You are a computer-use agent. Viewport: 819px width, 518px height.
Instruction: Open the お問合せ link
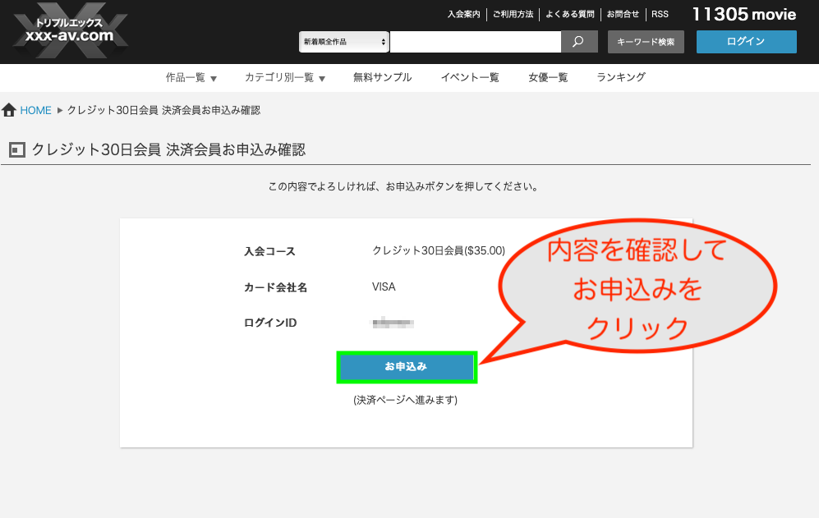tap(623, 15)
